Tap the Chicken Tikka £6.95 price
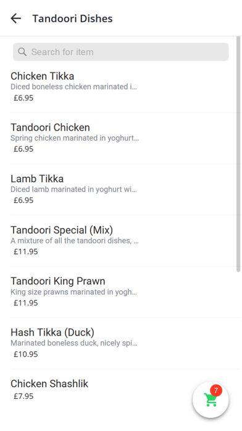Viewport: 242px width, 431px height. [x=23, y=98]
